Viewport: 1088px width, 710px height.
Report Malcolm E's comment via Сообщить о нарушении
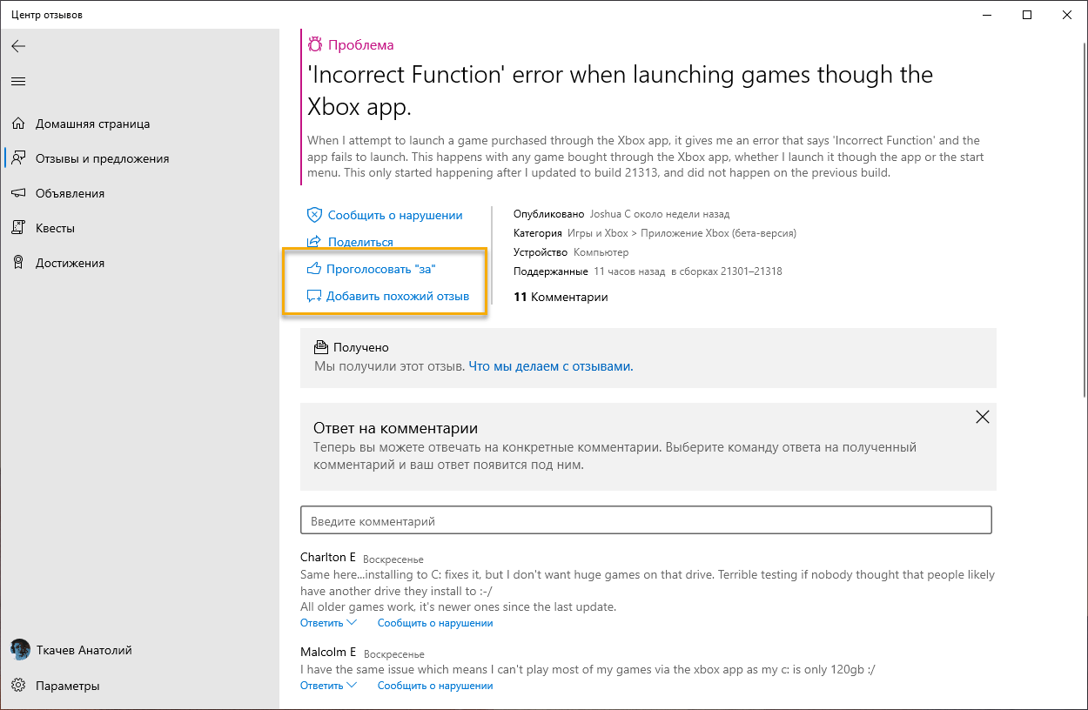coord(435,686)
